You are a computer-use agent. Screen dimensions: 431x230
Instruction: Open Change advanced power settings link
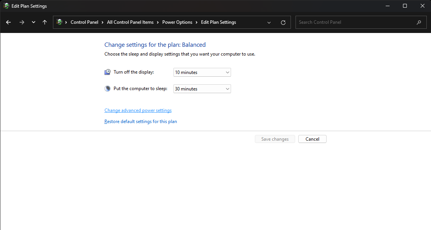pyautogui.click(x=138, y=110)
